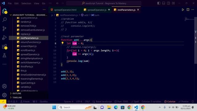Show hidden system tray icons
The image size is (197, 111).
[160, 107]
